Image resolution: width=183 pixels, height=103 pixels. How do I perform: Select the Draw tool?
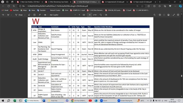pyautogui.click(x=19, y=15)
